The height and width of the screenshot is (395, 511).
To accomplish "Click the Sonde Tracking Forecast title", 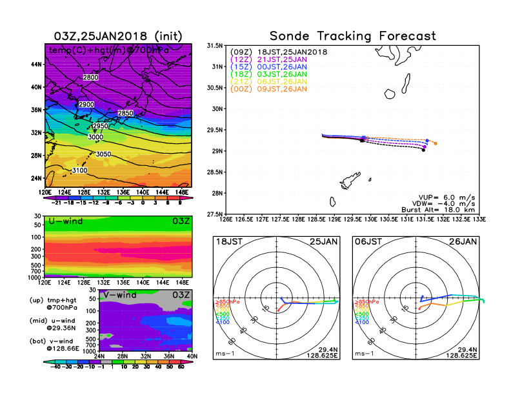I will point(352,36).
